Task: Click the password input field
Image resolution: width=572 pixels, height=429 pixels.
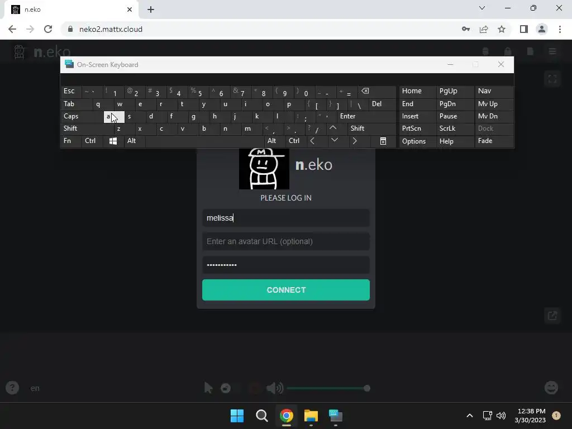Action: [x=285, y=265]
